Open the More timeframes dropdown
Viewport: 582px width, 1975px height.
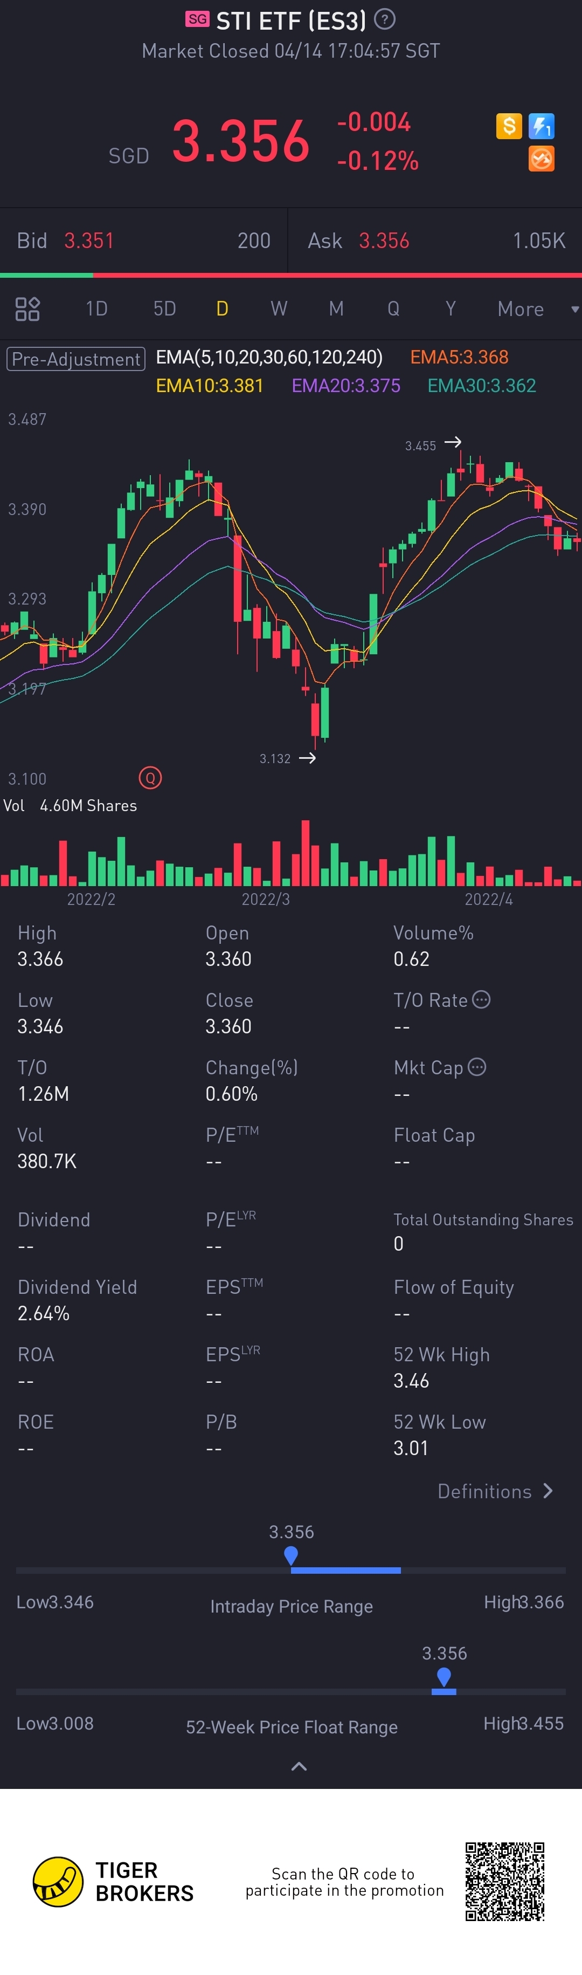pos(536,309)
